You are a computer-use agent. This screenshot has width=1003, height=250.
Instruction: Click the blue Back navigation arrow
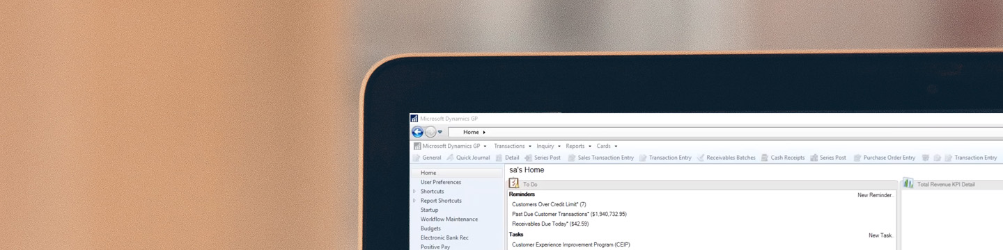click(417, 132)
